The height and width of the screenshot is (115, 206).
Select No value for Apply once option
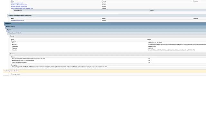149,62
